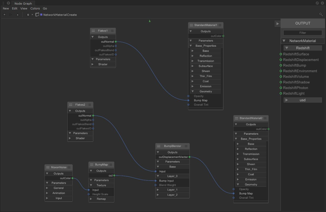Image resolution: width=326 pixels, height=212 pixels.
Task: Click the outNormal port on Flakes1
Action: click(116, 42)
